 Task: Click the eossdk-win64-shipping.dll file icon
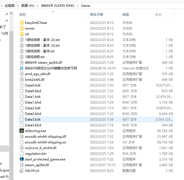(22, 136)
